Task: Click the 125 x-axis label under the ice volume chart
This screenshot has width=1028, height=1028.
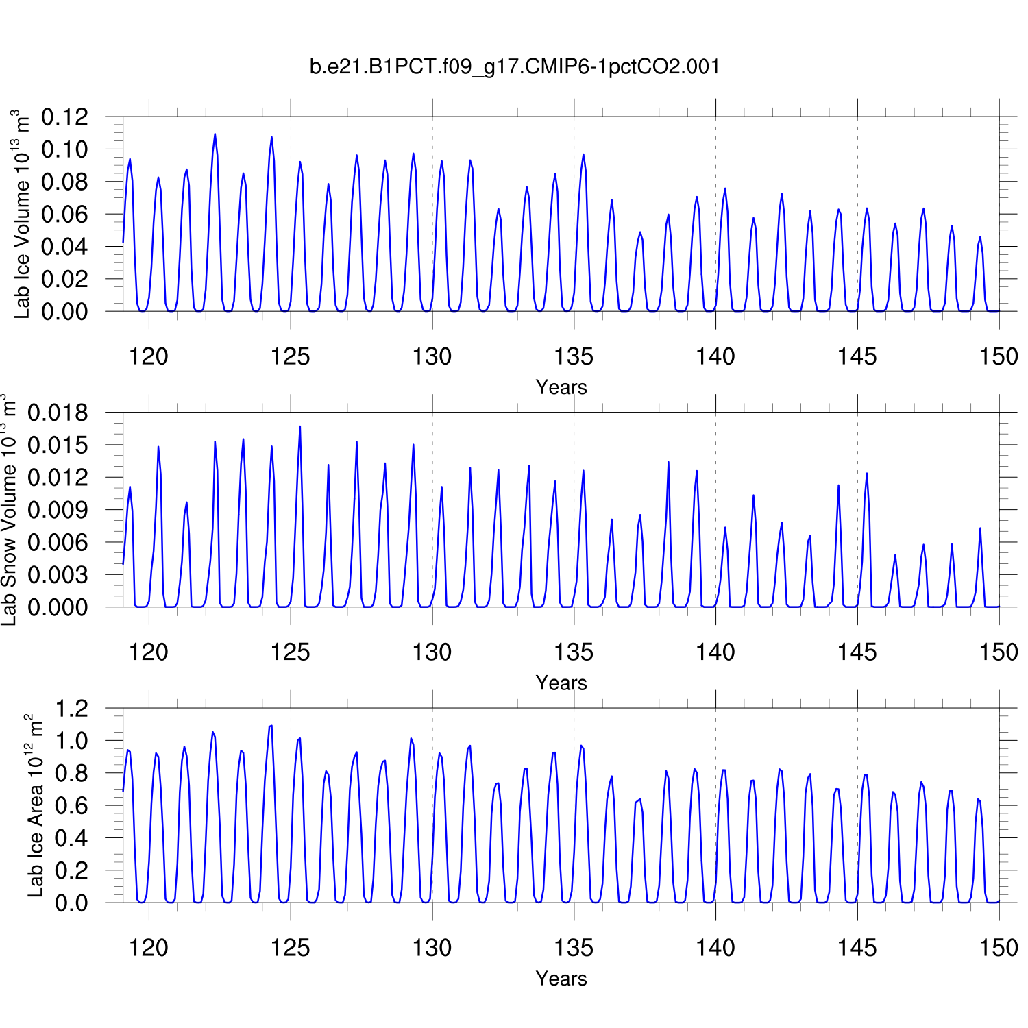Action: click(x=290, y=356)
